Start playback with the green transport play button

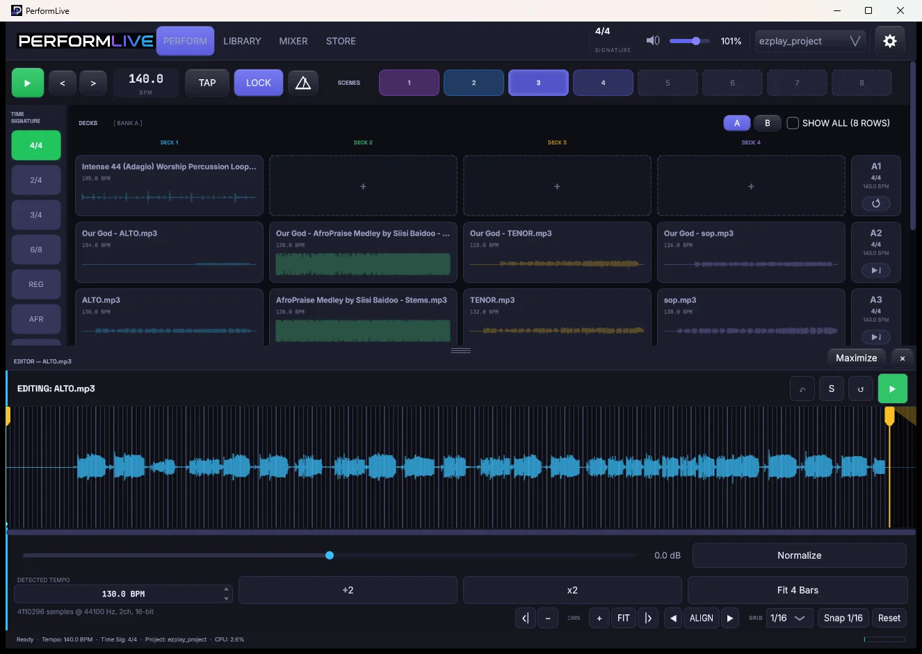click(x=28, y=83)
